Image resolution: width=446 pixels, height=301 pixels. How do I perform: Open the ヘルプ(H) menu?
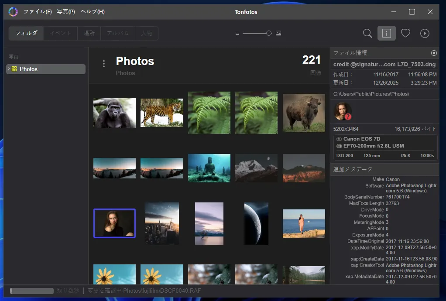(93, 12)
